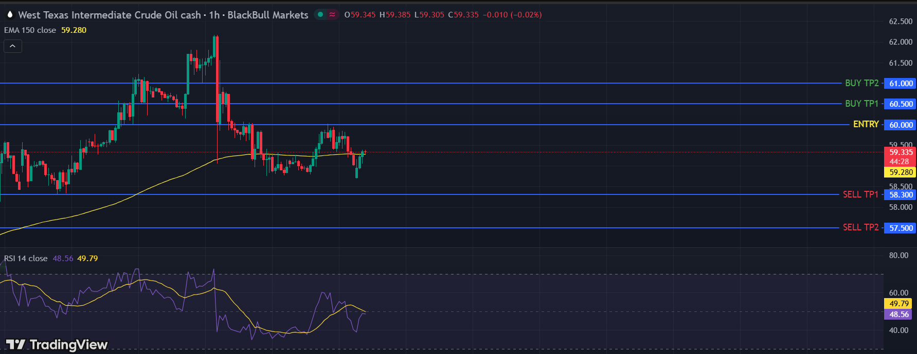Click the green market status dot
The height and width of the screenshot is (354, 917).
point(320,15)
